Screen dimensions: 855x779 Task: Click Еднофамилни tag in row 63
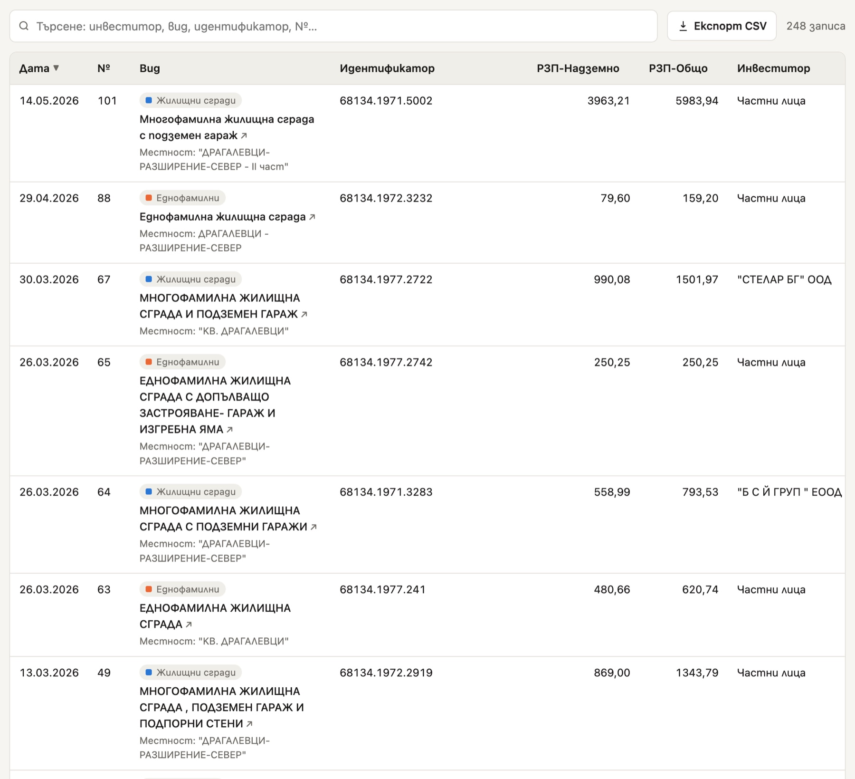pos(182,589)
